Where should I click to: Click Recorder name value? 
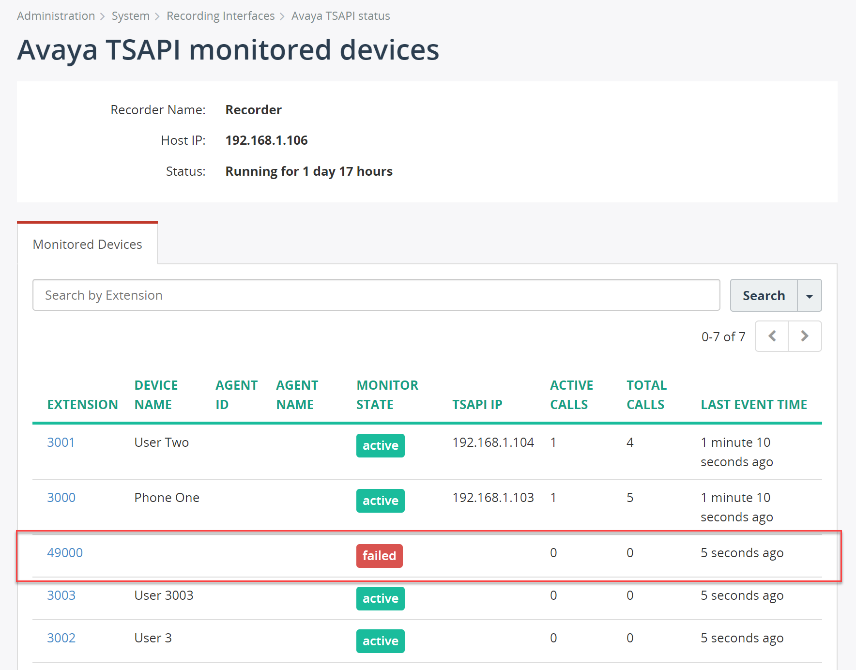click(x=254, y=110)
